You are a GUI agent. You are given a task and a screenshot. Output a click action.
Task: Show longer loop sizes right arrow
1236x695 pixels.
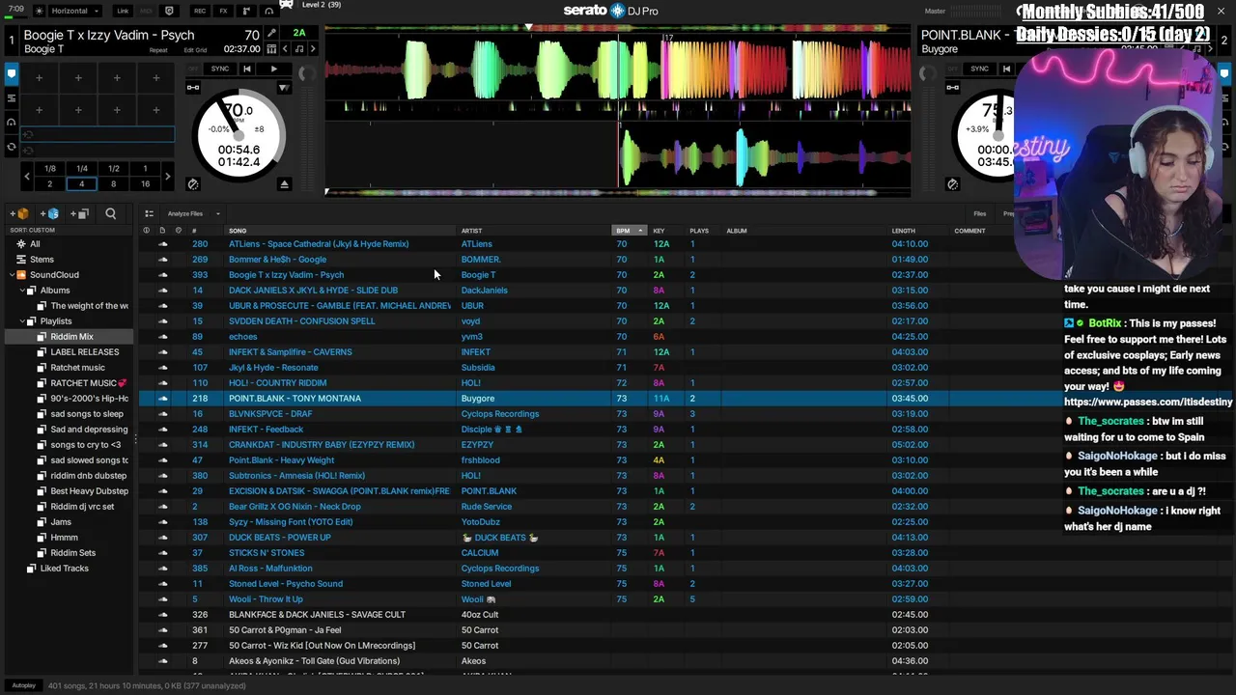tap(167, 177)
